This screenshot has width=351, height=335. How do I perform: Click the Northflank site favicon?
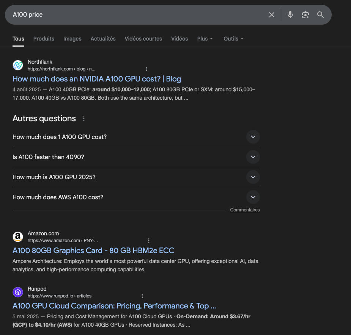(18, 65)
